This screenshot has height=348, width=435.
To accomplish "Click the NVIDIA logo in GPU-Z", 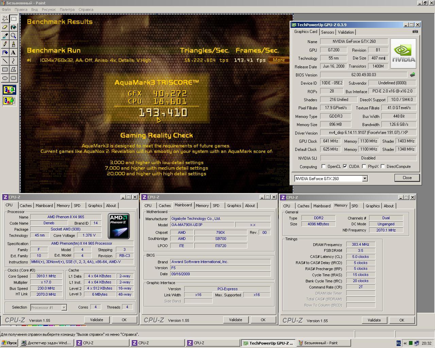I will click(x=403, y=54).
